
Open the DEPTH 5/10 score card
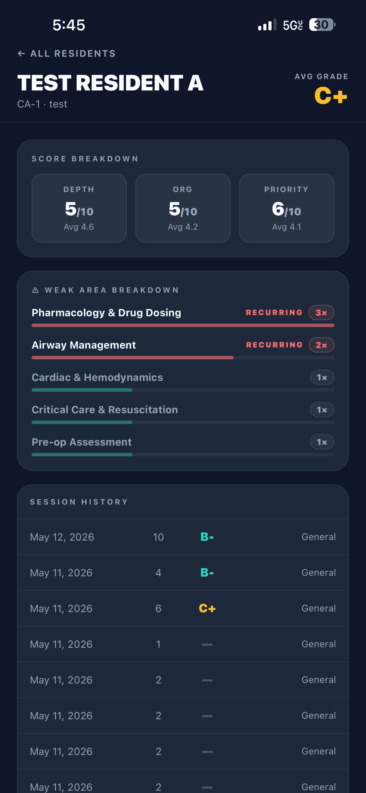[x=79, y=208]
